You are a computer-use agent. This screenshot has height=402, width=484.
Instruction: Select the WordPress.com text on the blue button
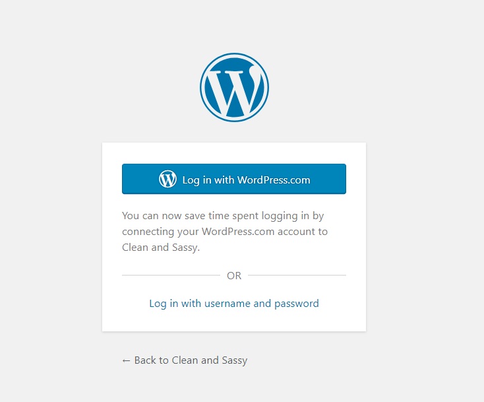[274, 180]
